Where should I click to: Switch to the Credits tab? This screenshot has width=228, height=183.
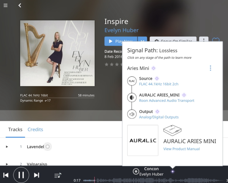pos(35,129)
